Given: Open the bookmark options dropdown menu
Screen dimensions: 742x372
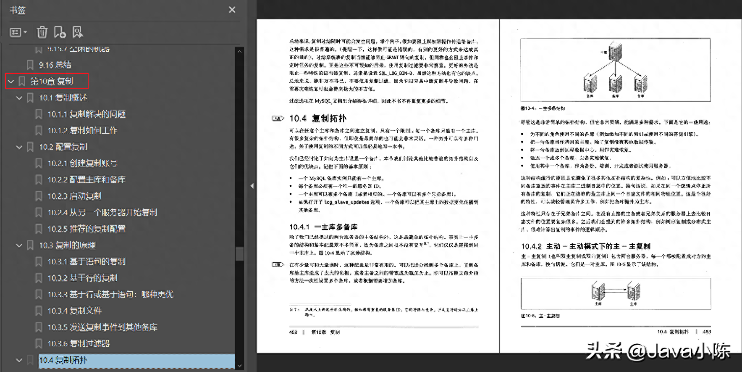Looking at the screenshot, I should click(18, 32).
